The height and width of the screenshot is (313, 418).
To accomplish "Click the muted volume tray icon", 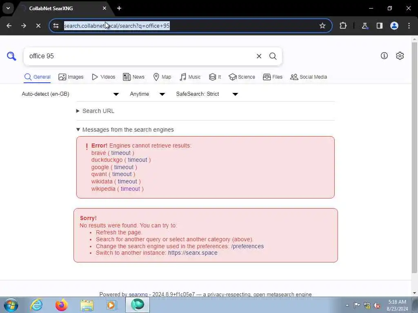I will (x=377, y=306).
